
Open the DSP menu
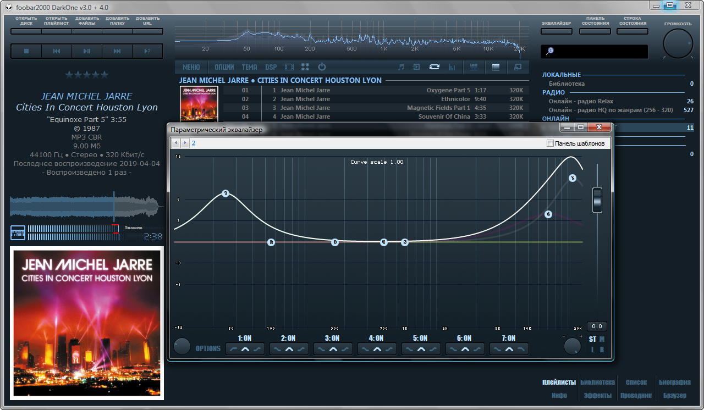271,67
